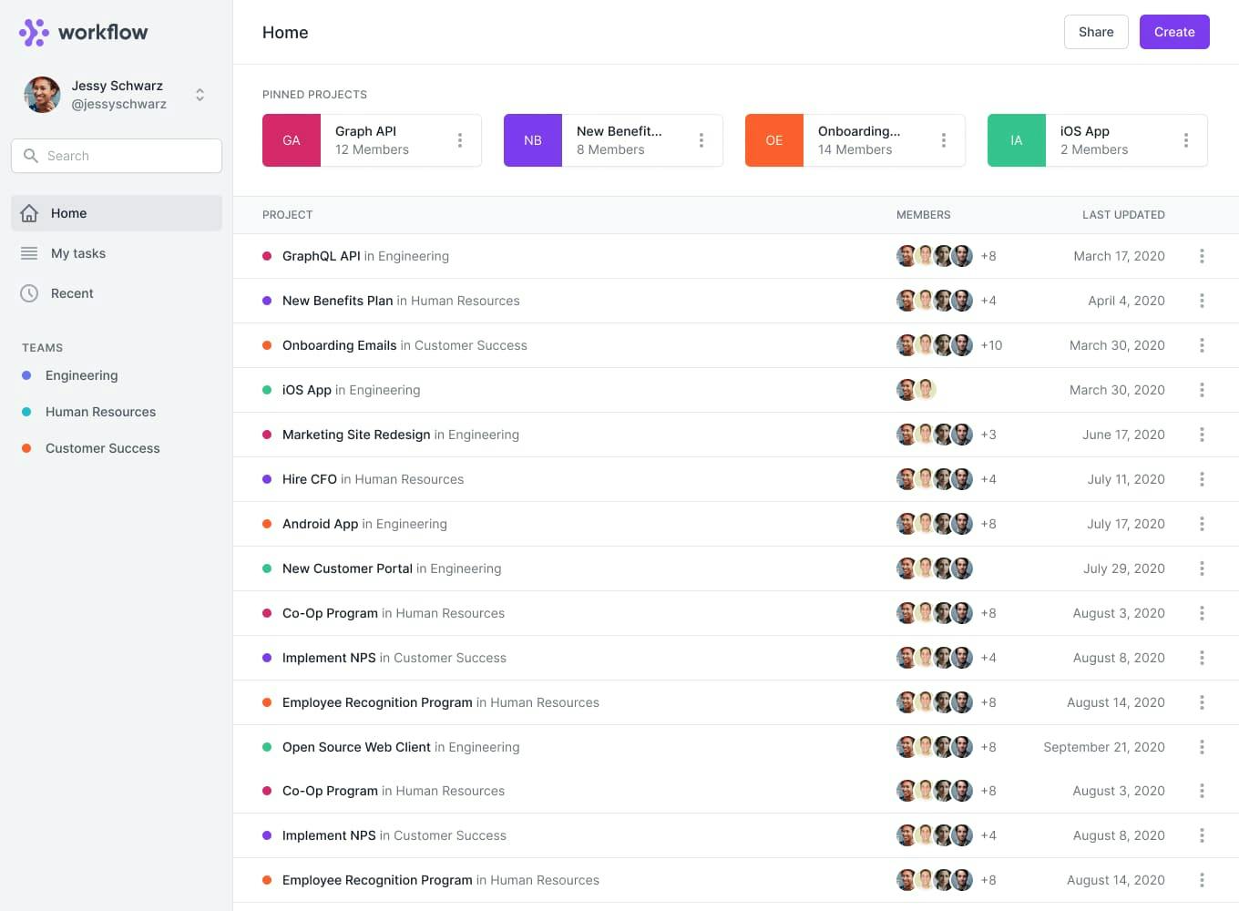Viewport: 1239px width, 911px height.
Task: Open the Android App project
Action: (x=321, y=524)
